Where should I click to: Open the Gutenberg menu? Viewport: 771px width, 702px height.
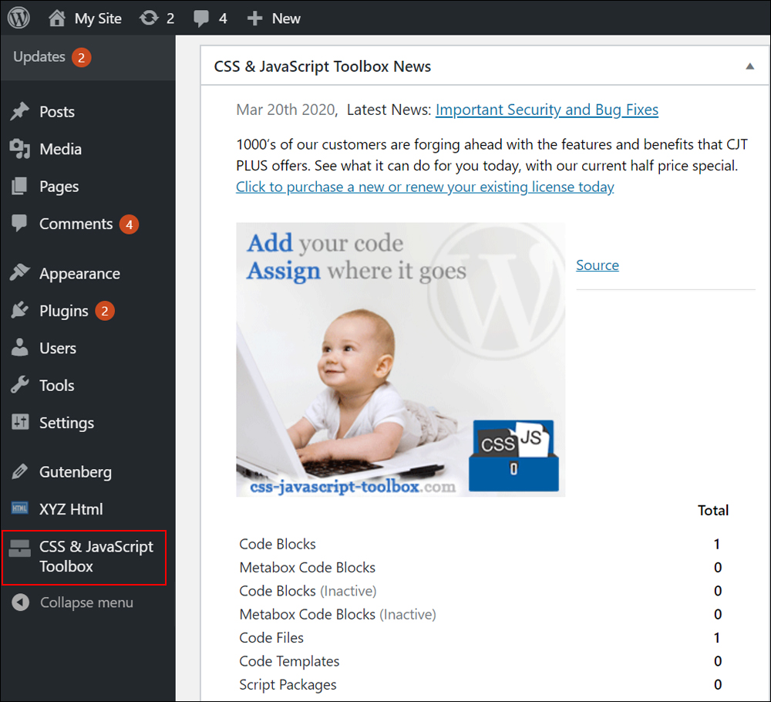pyautogui.click(x=76, y=472)
